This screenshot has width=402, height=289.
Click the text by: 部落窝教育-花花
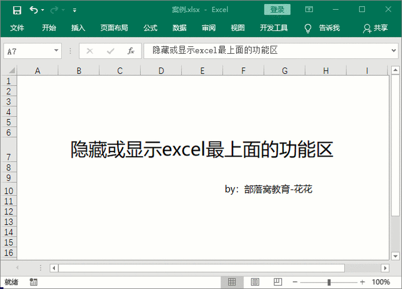(x=269, y=190)
